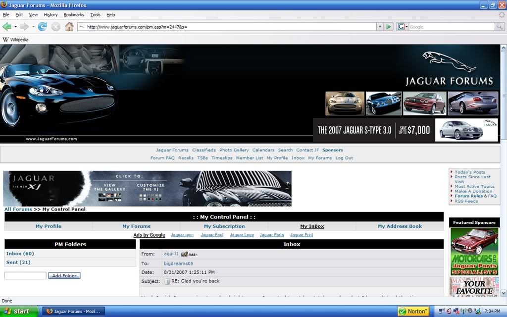Click the Jaguar XJ banner advertisement
This screenshot has height=317, width=507.
click(148, 189)
